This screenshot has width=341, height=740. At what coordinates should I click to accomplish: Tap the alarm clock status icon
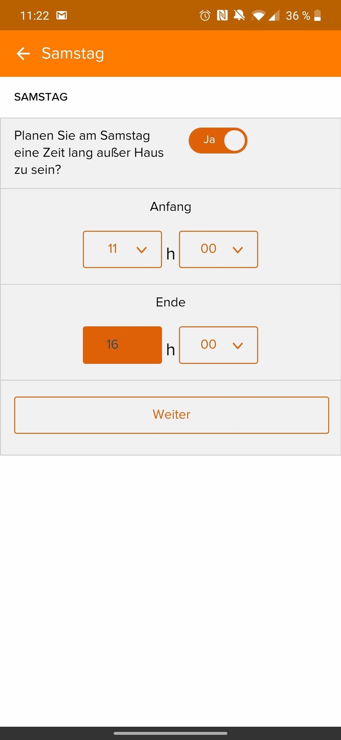click(204, 15)
